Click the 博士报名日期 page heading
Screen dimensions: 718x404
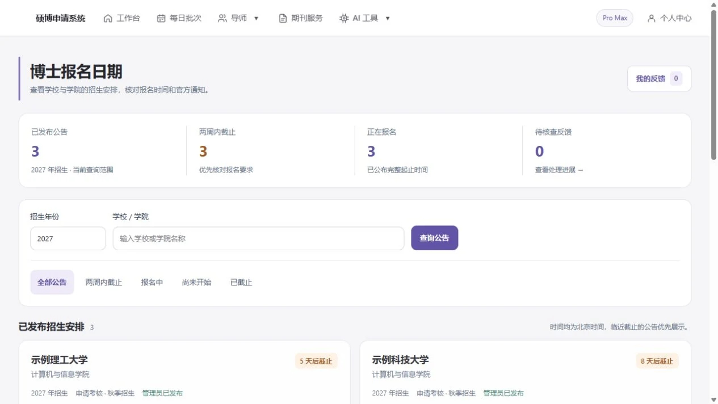[x=76, y=71]
